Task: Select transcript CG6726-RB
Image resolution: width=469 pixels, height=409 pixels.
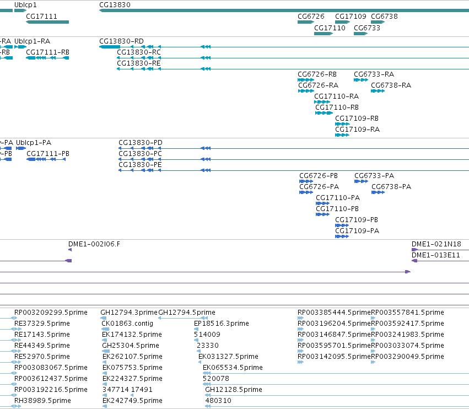Action: click(x=306, y=80)
